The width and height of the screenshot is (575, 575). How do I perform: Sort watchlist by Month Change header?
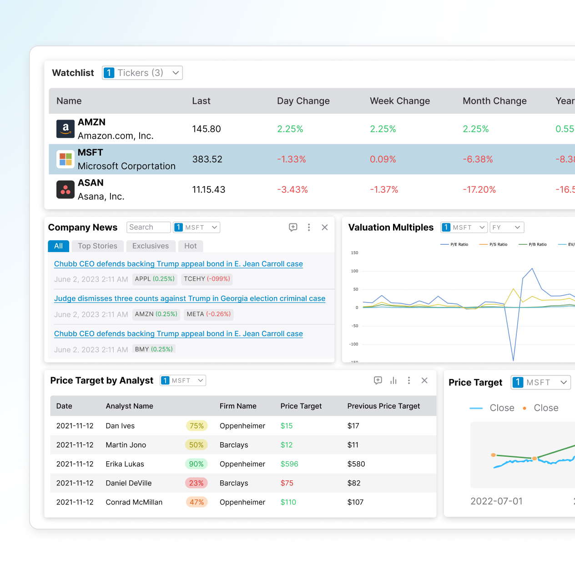click(x=494, y=101)
